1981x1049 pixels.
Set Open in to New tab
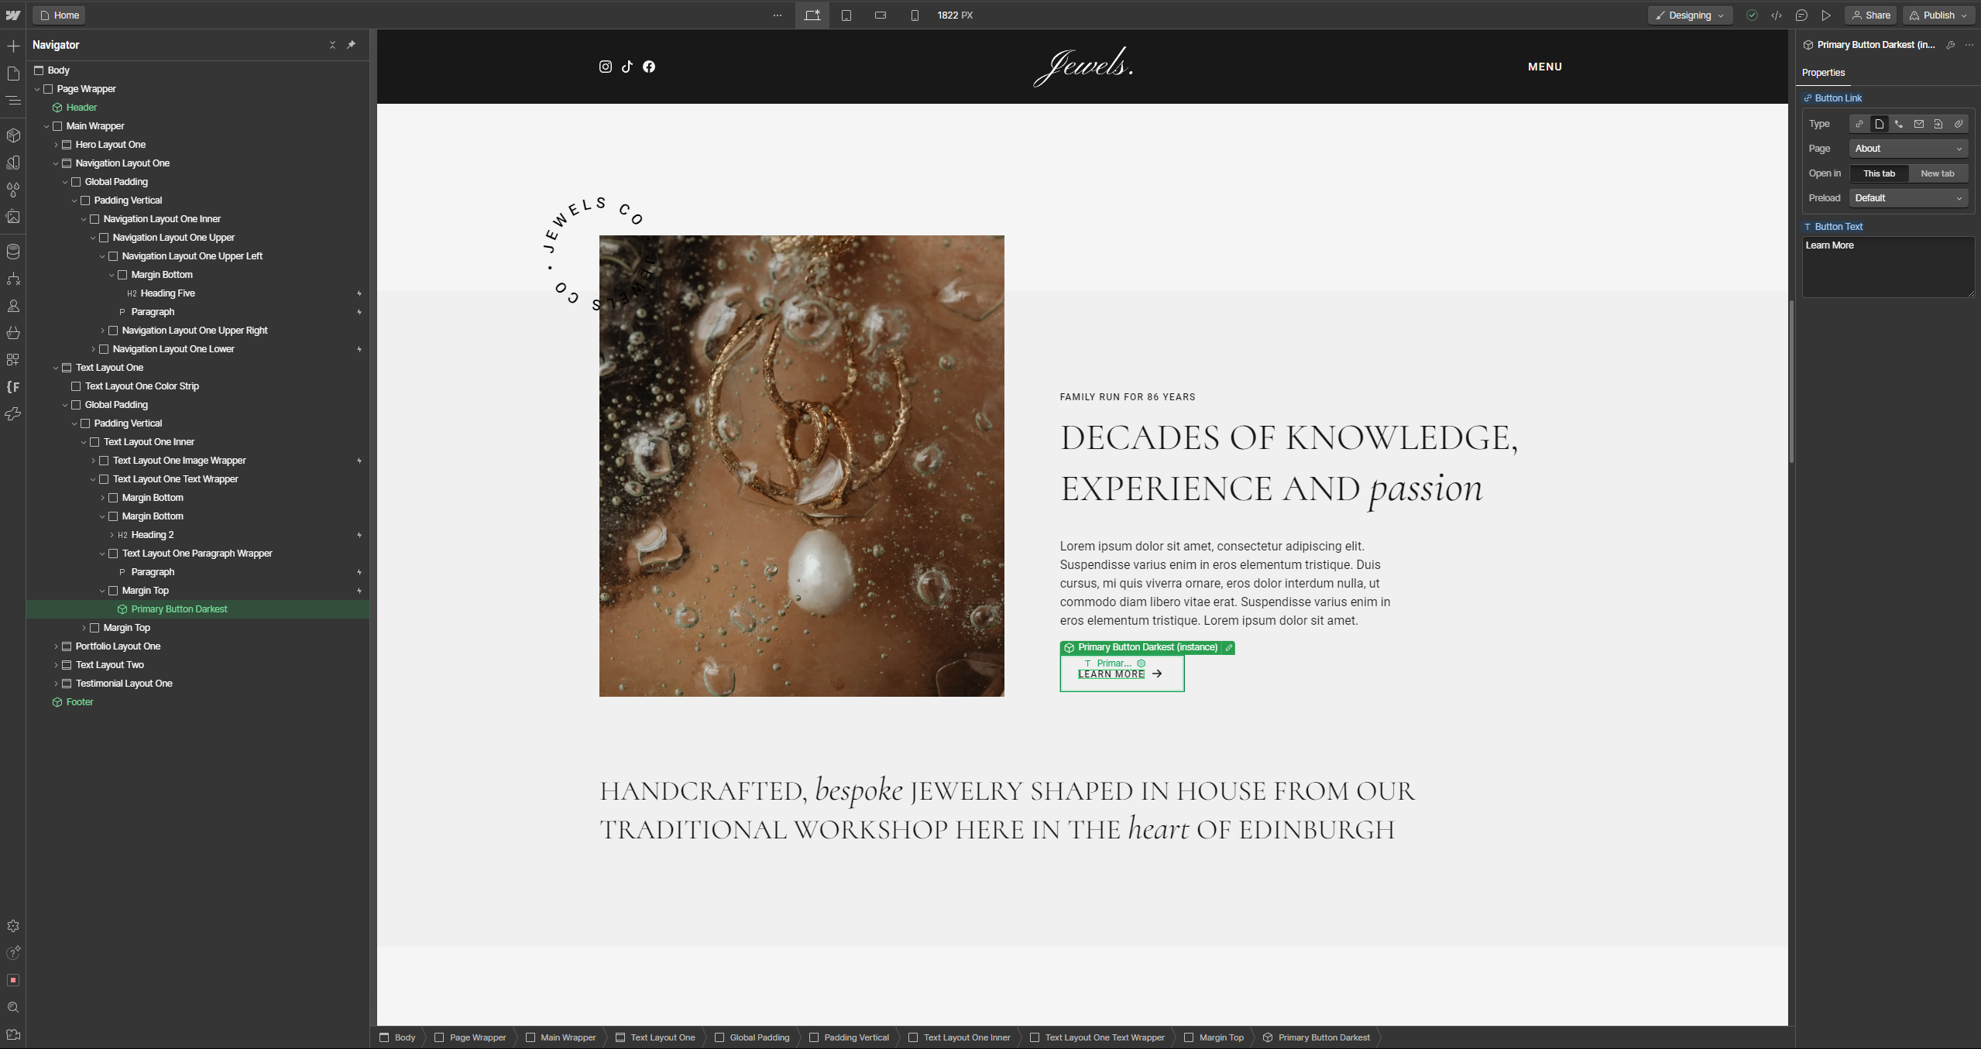pos(1937,173)
